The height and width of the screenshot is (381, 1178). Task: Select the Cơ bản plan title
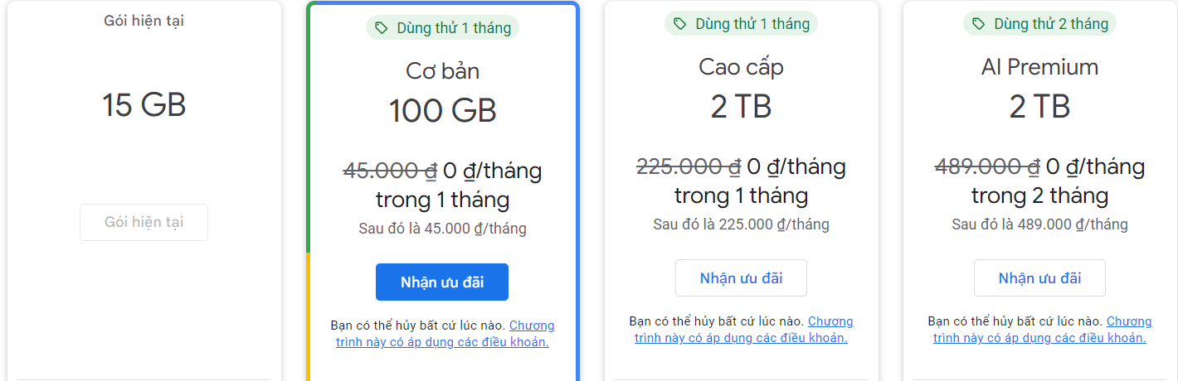pyautogui.click(x=442, y=71)
